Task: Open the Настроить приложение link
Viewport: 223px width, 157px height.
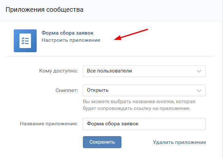Action: [71, 40]
